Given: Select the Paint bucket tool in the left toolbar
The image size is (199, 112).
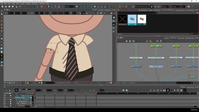Looking at the screenshot, I should 2,38.
